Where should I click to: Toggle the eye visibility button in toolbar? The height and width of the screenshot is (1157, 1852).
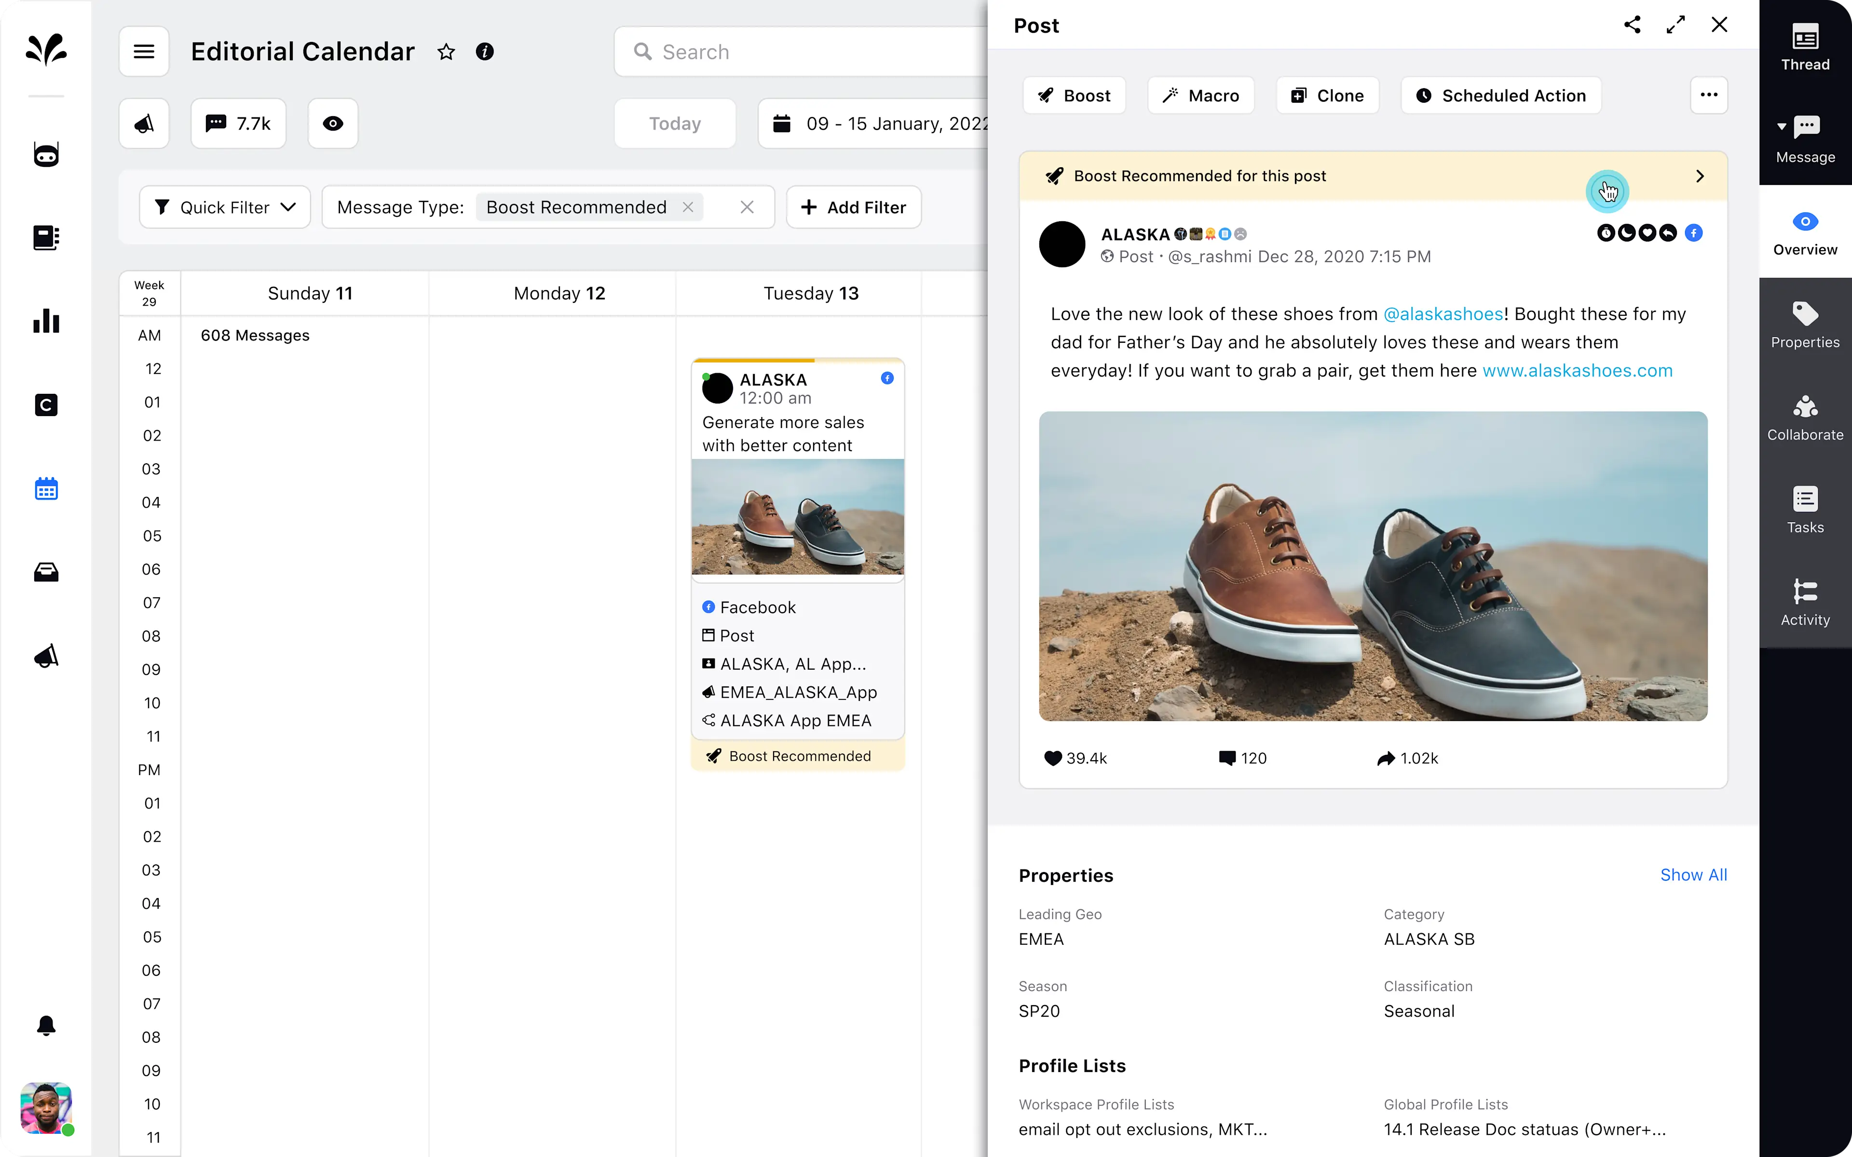(x=333, y=123)
